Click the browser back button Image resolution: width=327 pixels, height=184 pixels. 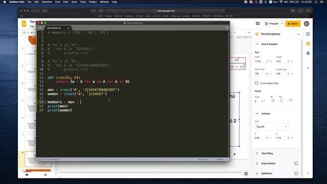click(x=33, y=11)
